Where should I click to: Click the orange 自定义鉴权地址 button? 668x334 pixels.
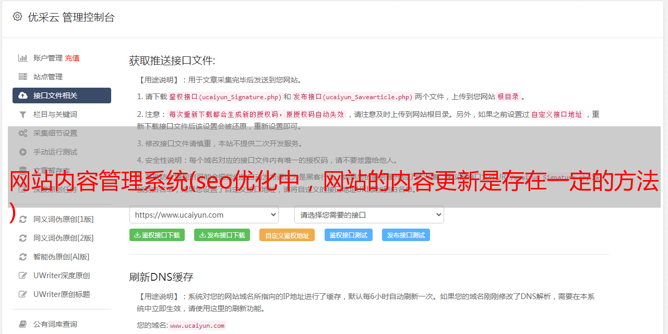287,235
